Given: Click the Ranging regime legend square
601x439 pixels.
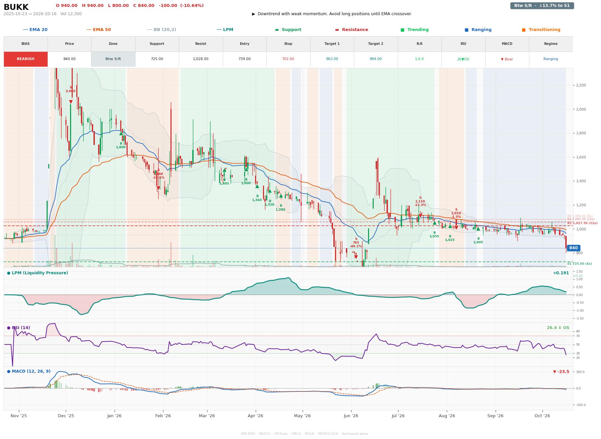Looking at the screenshot, I should pyautogui.click(x=467, y=30).
